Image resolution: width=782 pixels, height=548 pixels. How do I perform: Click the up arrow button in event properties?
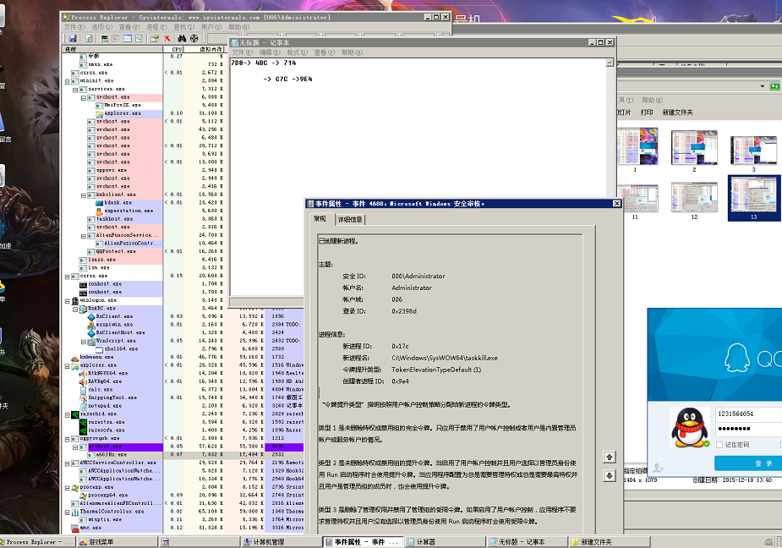610,458
